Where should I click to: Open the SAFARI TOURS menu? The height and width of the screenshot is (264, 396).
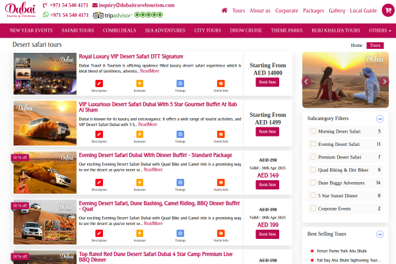pos(78,30)
